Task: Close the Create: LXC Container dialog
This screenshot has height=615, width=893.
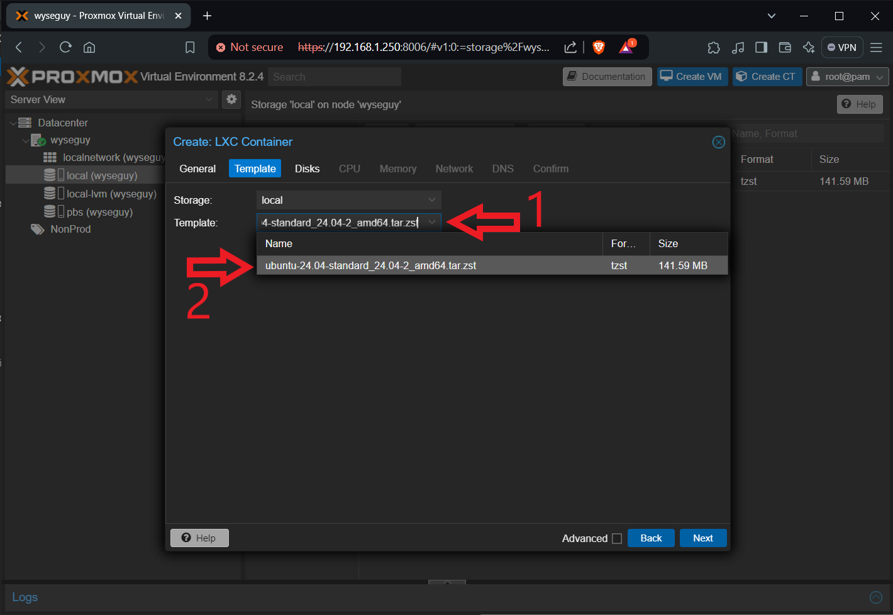Action: pos(718,142)
